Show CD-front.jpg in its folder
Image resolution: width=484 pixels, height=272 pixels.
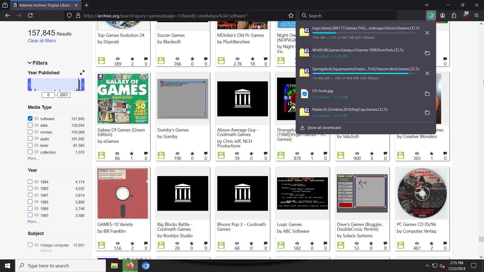427,94
